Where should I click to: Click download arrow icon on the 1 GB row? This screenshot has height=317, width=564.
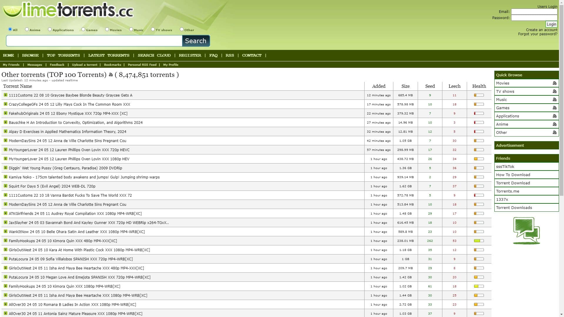[x=5, y=259]
